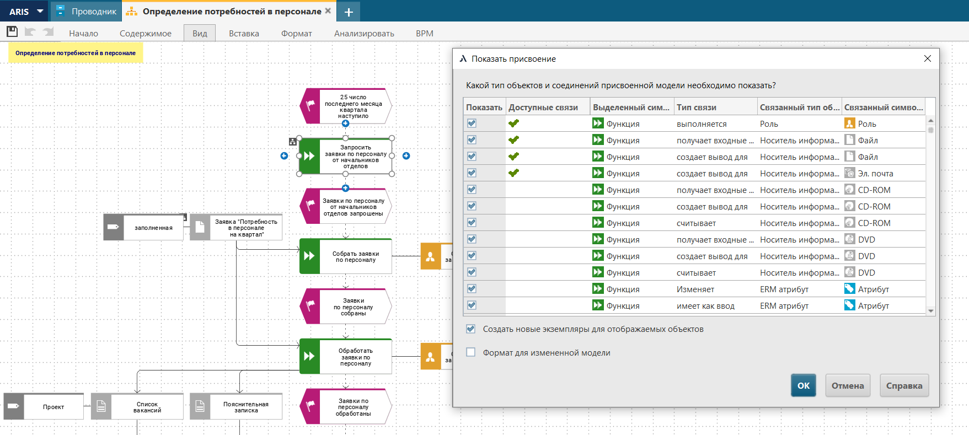Image resolution: width=969 pixels, height=435 pixels.
Task: Open the Анализировать ribbon tab
Action: 364,33
